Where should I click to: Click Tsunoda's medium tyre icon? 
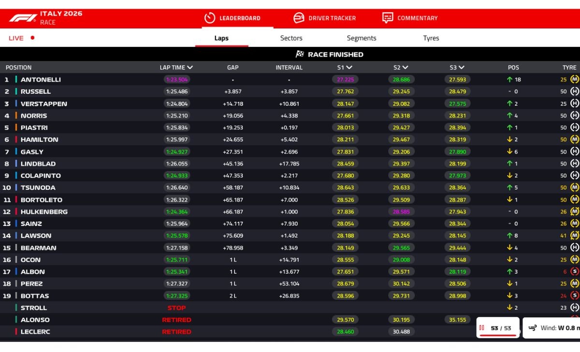[x=575, y=187]
